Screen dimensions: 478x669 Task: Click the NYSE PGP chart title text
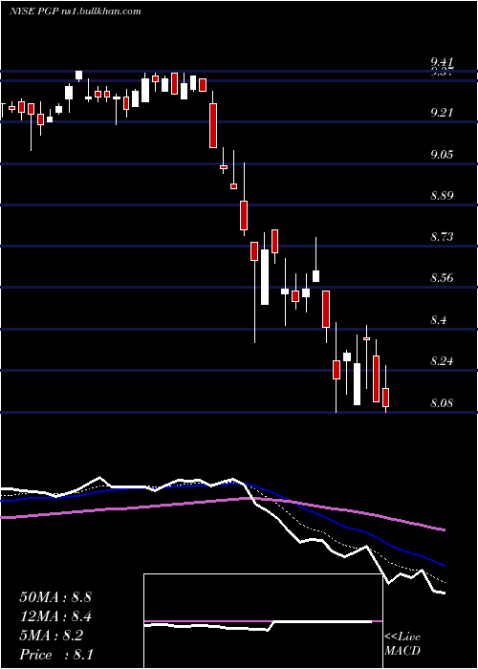click(x=76, y=11)
